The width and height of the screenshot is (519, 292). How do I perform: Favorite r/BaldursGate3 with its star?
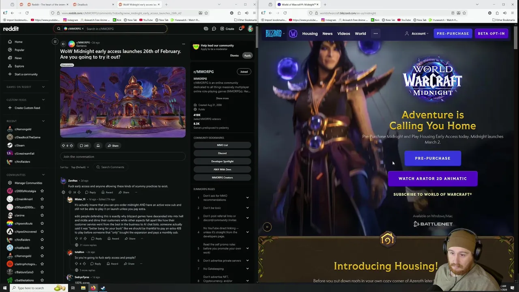42,272
